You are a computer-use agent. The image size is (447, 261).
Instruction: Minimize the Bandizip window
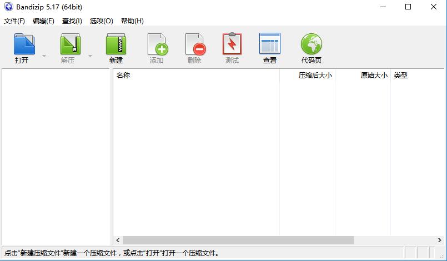pos(383,7)
